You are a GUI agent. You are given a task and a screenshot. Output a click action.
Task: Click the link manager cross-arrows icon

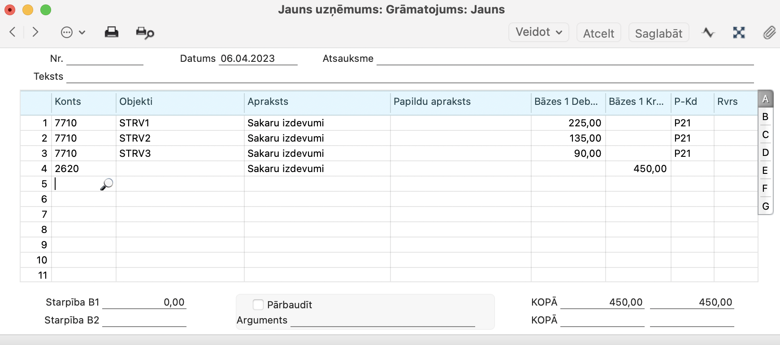pos(739,32)
